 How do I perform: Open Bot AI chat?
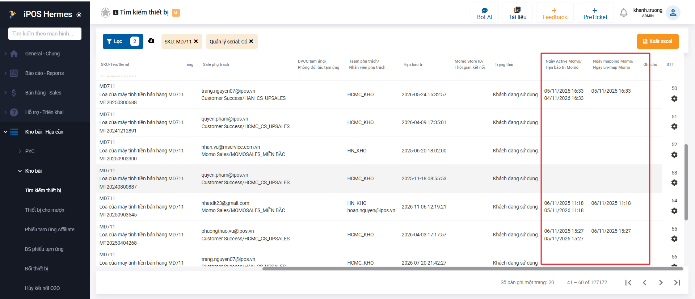tap(484, 13)
